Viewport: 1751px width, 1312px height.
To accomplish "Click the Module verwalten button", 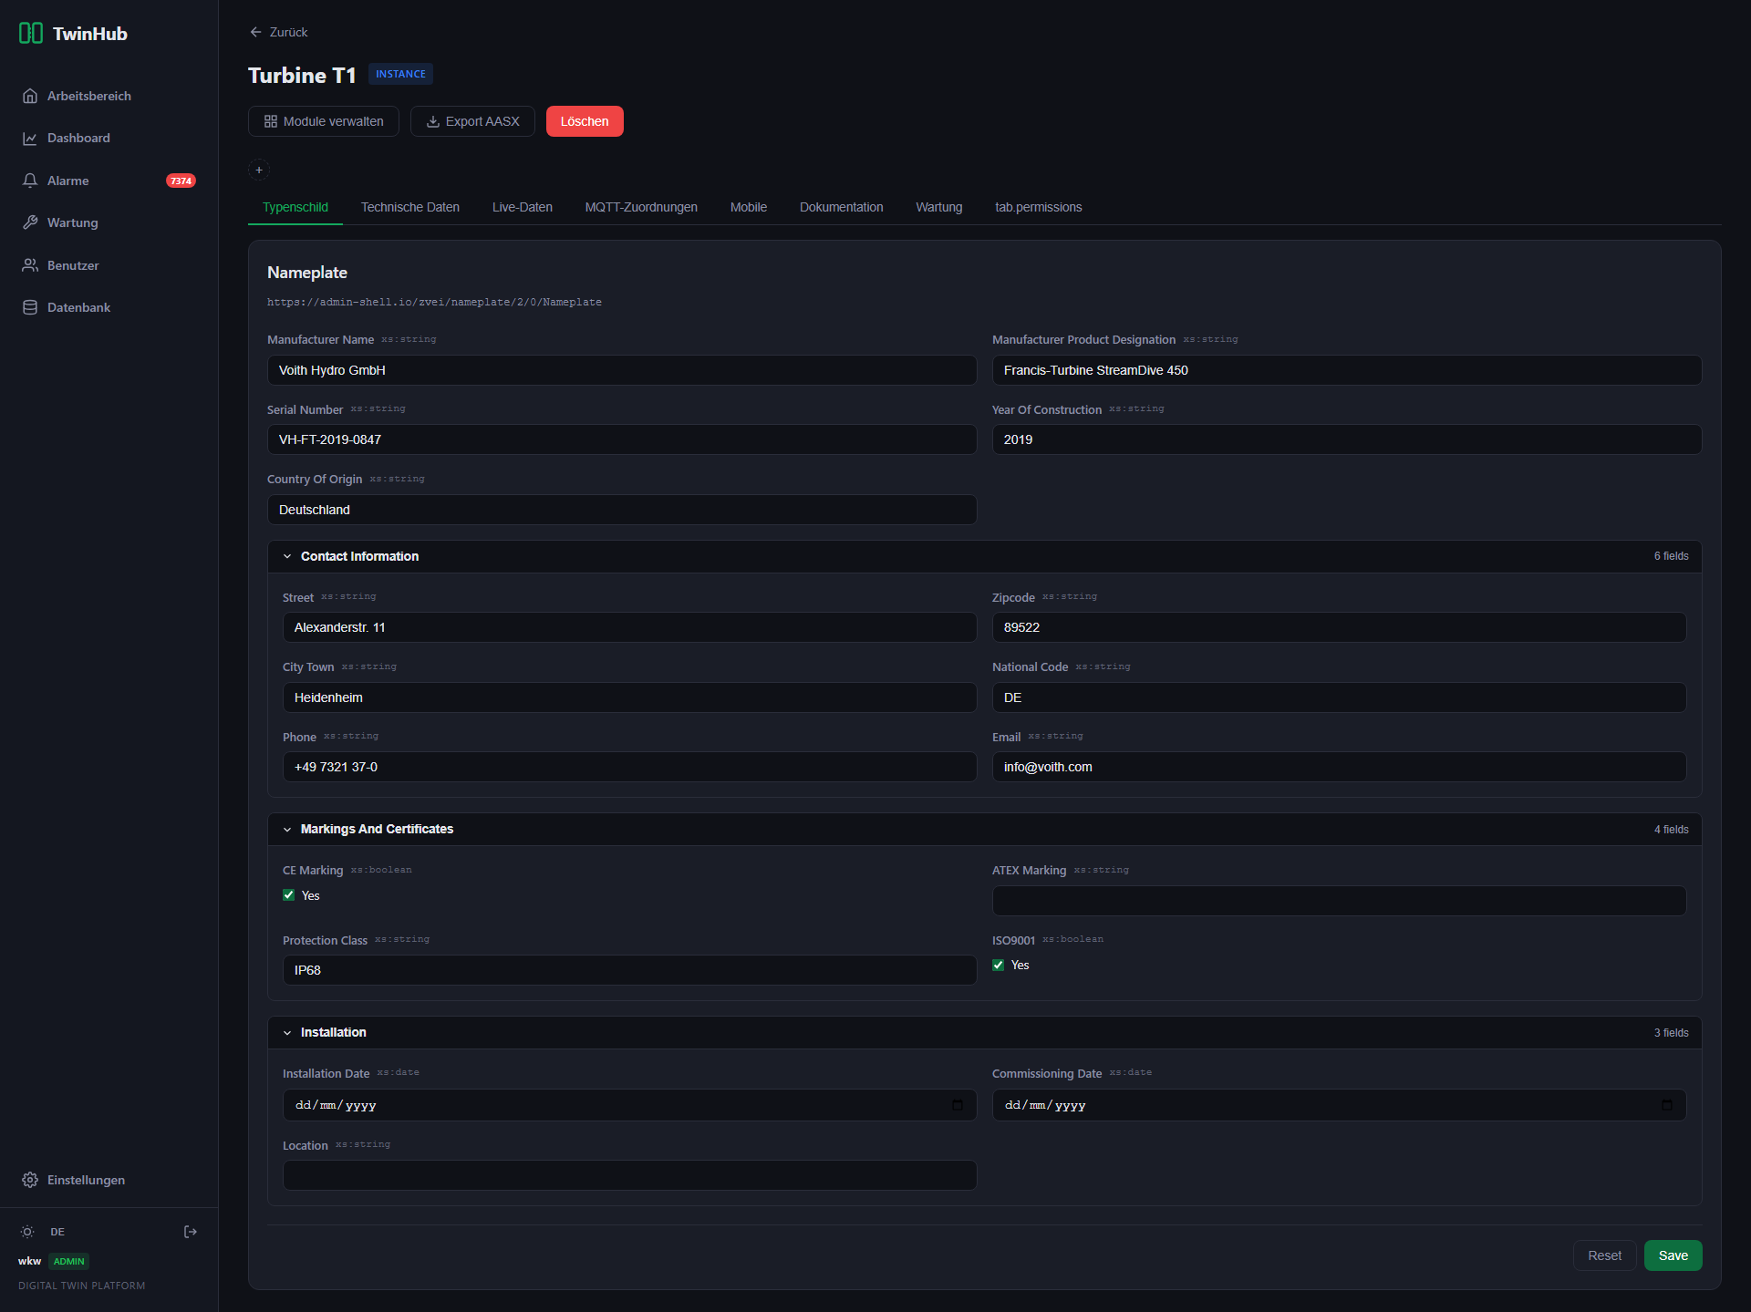I will pos(324,121).
